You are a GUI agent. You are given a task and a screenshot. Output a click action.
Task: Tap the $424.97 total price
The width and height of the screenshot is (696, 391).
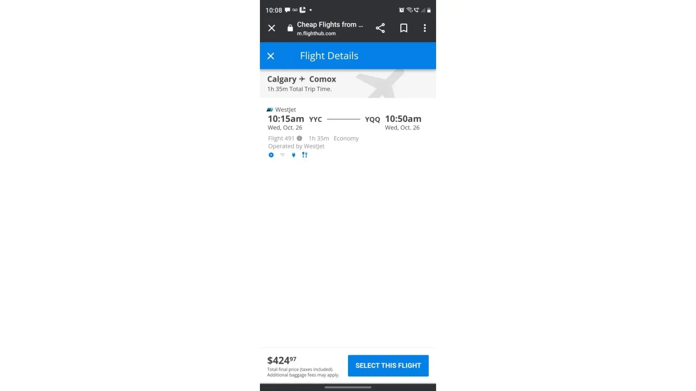282,360
